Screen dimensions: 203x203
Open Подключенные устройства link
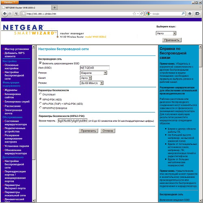coord(15,130)
